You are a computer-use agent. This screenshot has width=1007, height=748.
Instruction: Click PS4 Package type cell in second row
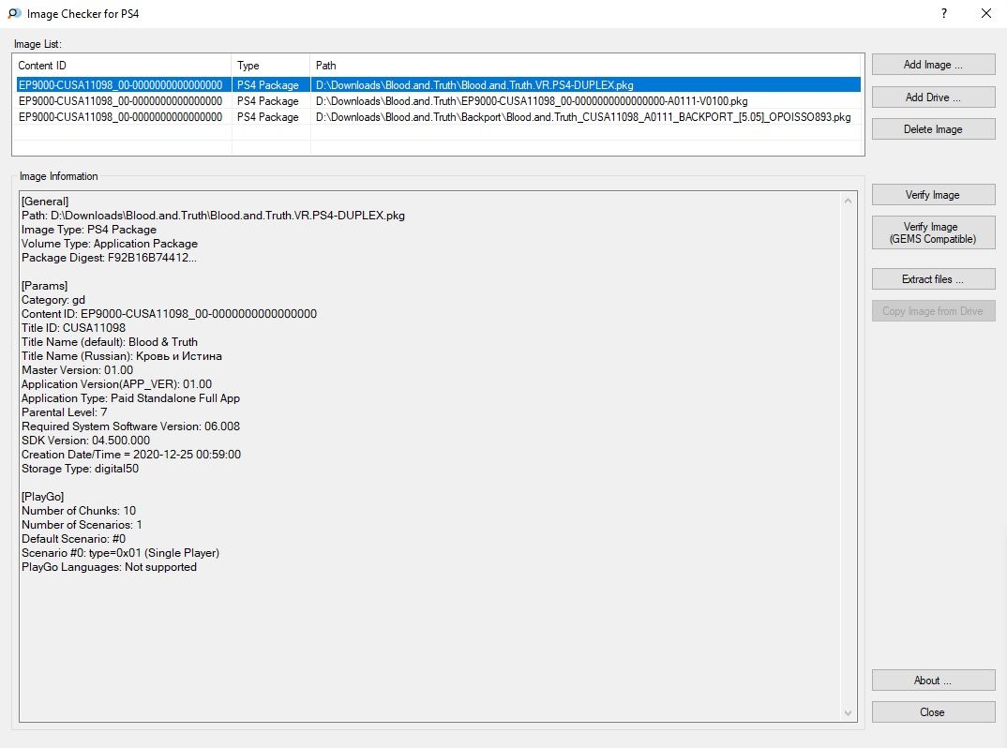(268, 101)
